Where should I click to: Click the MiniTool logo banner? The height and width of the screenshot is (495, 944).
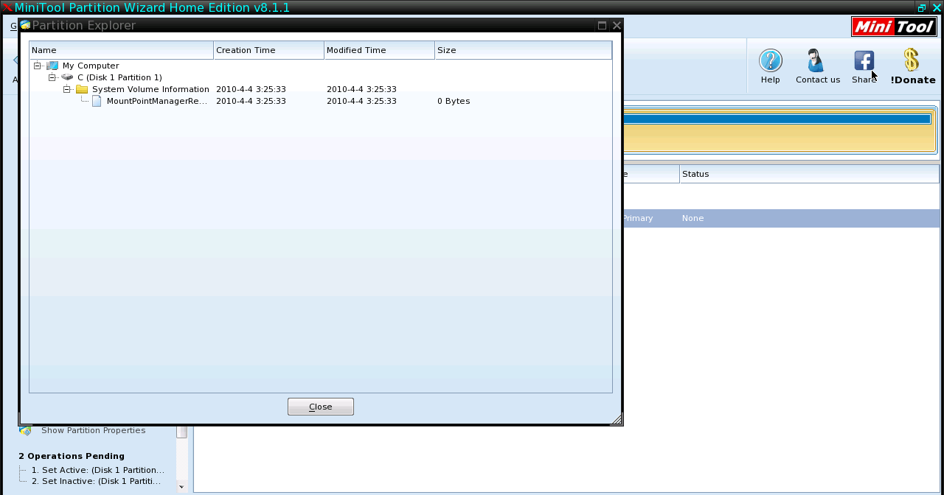tap(893, 27)
